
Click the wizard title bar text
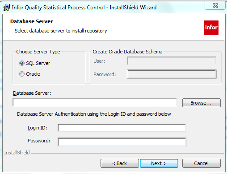(84, 8)
